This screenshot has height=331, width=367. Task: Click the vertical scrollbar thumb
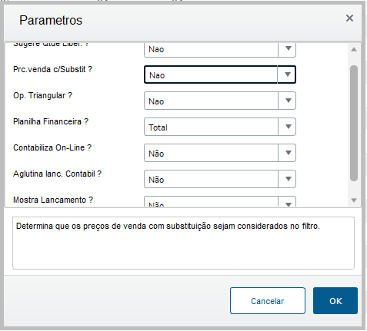[354, 123]
